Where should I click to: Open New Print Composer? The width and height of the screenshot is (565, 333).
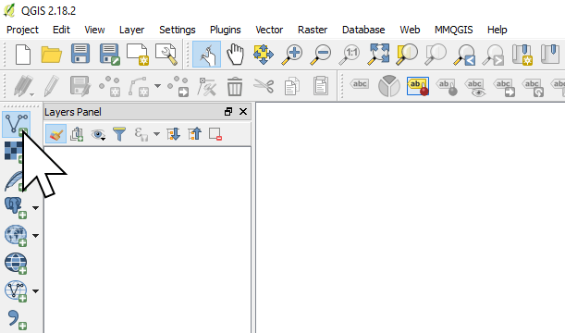137,55
